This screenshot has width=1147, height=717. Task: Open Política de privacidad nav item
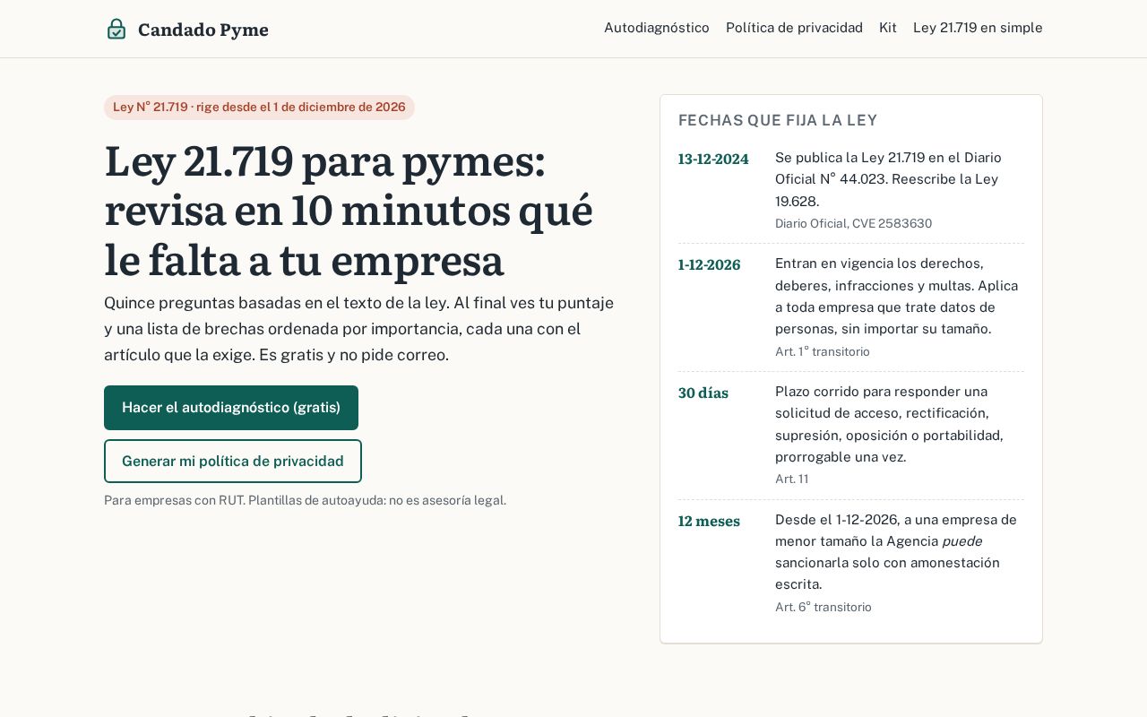pyautogui.click(x=794, y=28)
